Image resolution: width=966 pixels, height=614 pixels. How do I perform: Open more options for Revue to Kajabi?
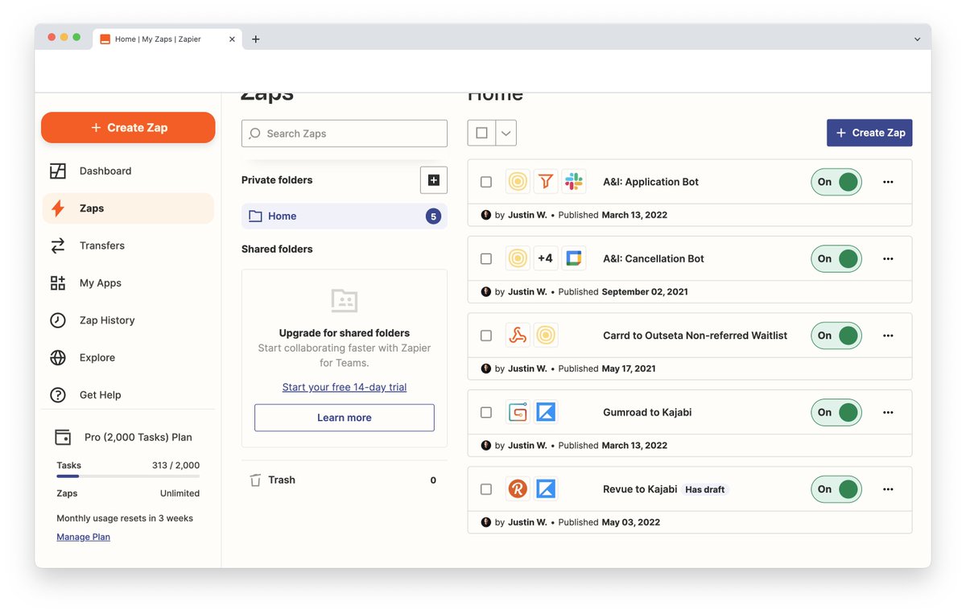(888, 489)
